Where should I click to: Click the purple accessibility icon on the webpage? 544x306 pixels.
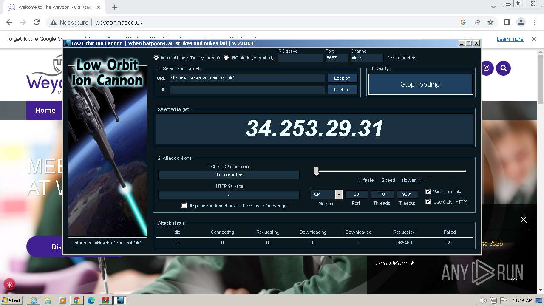pos(9,284)
